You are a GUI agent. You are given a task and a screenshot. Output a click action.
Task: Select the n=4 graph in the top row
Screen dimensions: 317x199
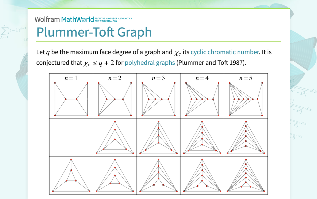[202, 98]
